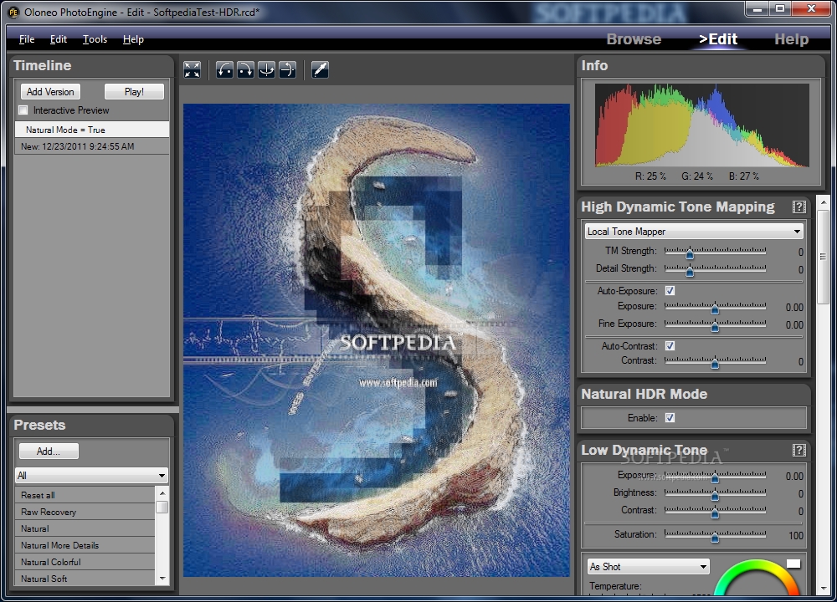Click the Play! button

click(x=134, y=92)
